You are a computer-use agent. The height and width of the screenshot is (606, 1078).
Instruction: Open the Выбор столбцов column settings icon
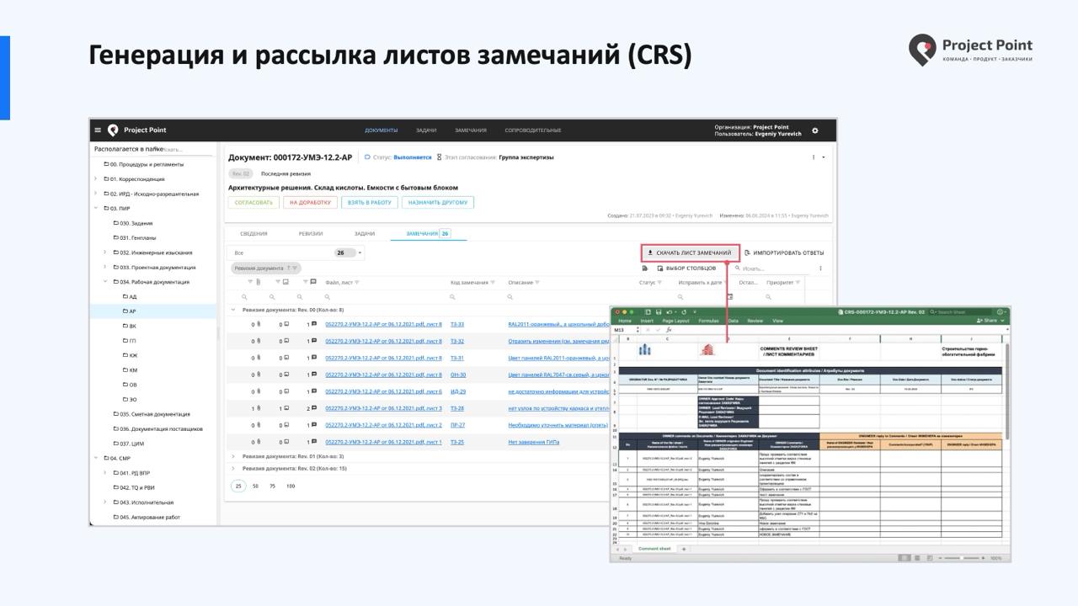tap(660, 267)
